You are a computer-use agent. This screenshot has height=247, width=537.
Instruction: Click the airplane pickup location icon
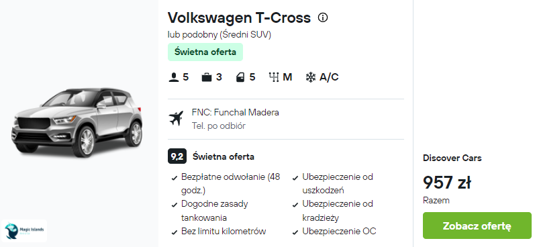tap(176, 119)
